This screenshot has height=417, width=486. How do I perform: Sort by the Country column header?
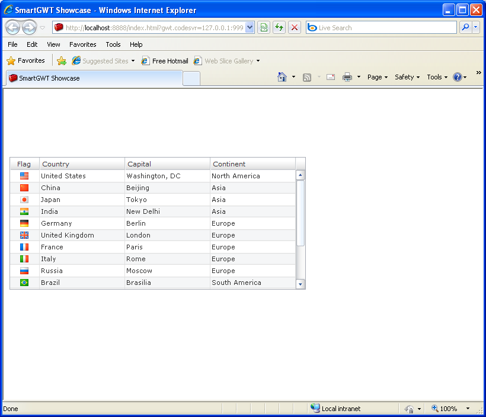pyautogui.click(x=82, y=164)
